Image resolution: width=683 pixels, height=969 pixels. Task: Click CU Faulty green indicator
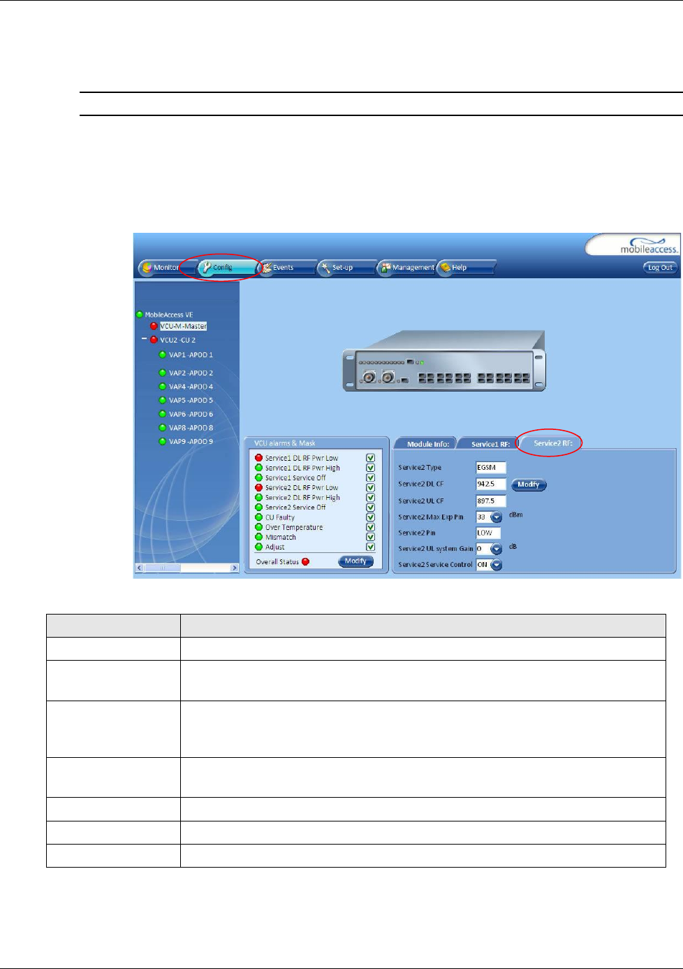point(259,517)
